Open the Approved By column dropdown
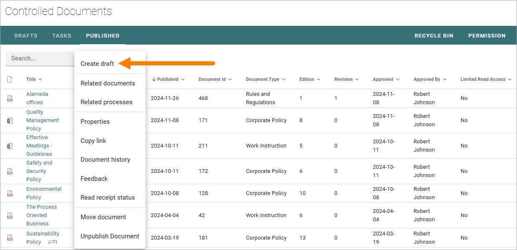The height and width of the screenshot is (250, 517). pos(444,80)
